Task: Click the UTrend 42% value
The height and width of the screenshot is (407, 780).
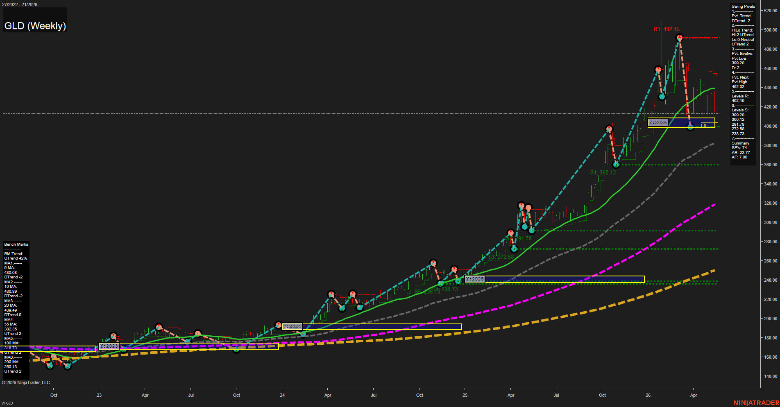Action: (x=16, y=258)
